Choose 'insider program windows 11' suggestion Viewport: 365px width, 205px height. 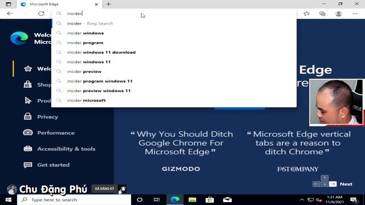[x=174, y=81]
